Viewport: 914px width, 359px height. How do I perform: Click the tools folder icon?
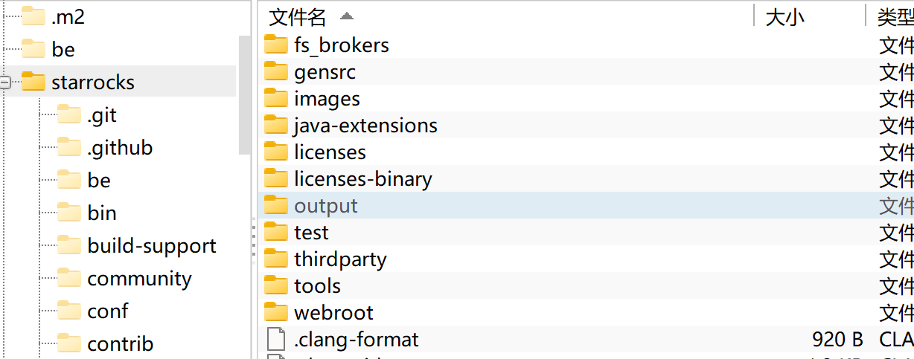click(x=276, y=285)
